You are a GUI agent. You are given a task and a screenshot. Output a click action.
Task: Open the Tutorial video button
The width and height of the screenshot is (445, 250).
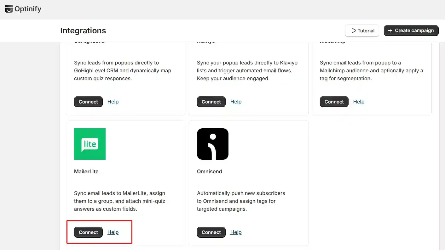click(x=362, y=31)
